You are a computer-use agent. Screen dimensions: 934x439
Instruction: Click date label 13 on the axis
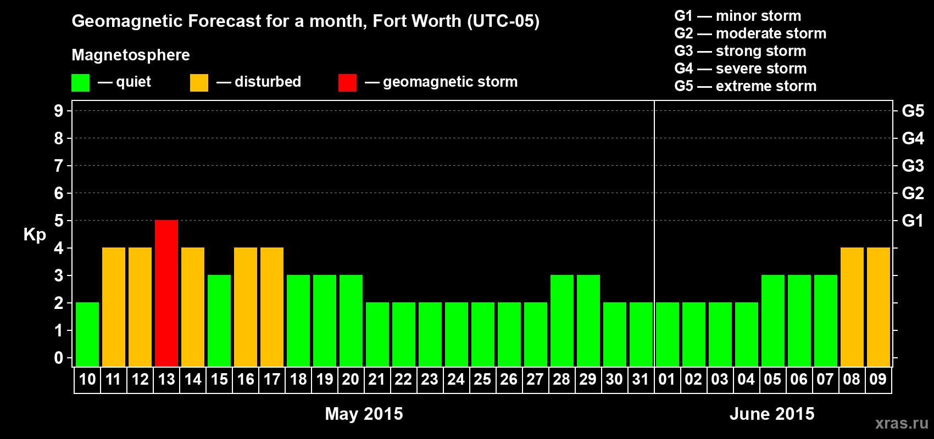click(x=166, y=379)
